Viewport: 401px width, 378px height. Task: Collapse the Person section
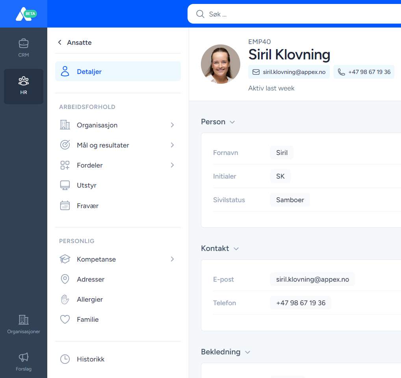[x=232, y=122]
